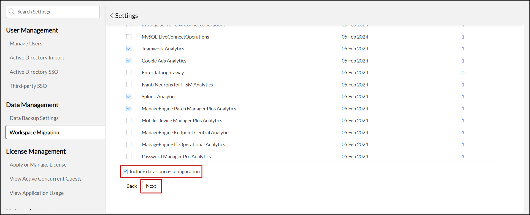The width and height of the screenshot is (530, 215).
Task: Go to Data Backup Settings
Action: click(34, 118)
